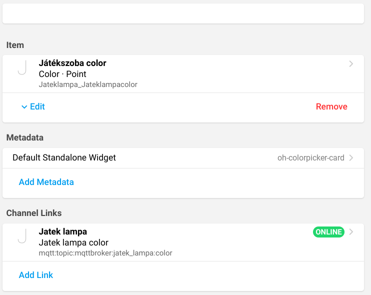
Task: Open Jatek lampa channel link chevron
Action: [x=351, y=232]
